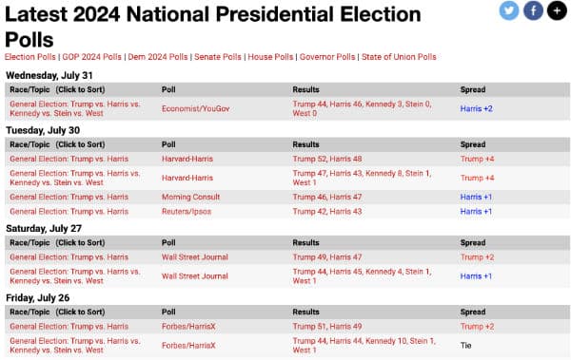Open more sharing options plus icon
Viewport: 571px width, 360px height.
click(557, 10)
